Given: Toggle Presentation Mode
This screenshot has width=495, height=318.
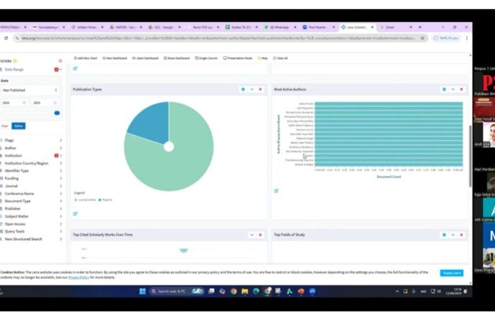Looking at the screenshot, I should 240,58.
